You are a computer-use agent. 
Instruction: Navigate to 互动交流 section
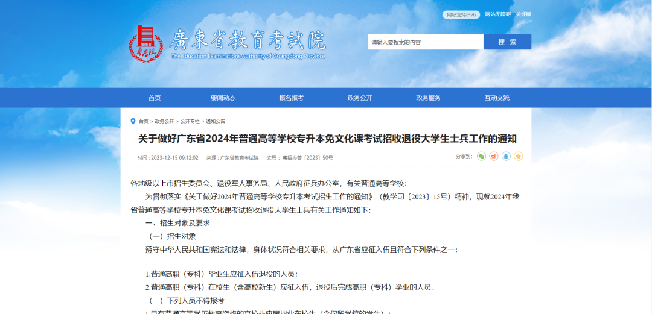point(497,98)
